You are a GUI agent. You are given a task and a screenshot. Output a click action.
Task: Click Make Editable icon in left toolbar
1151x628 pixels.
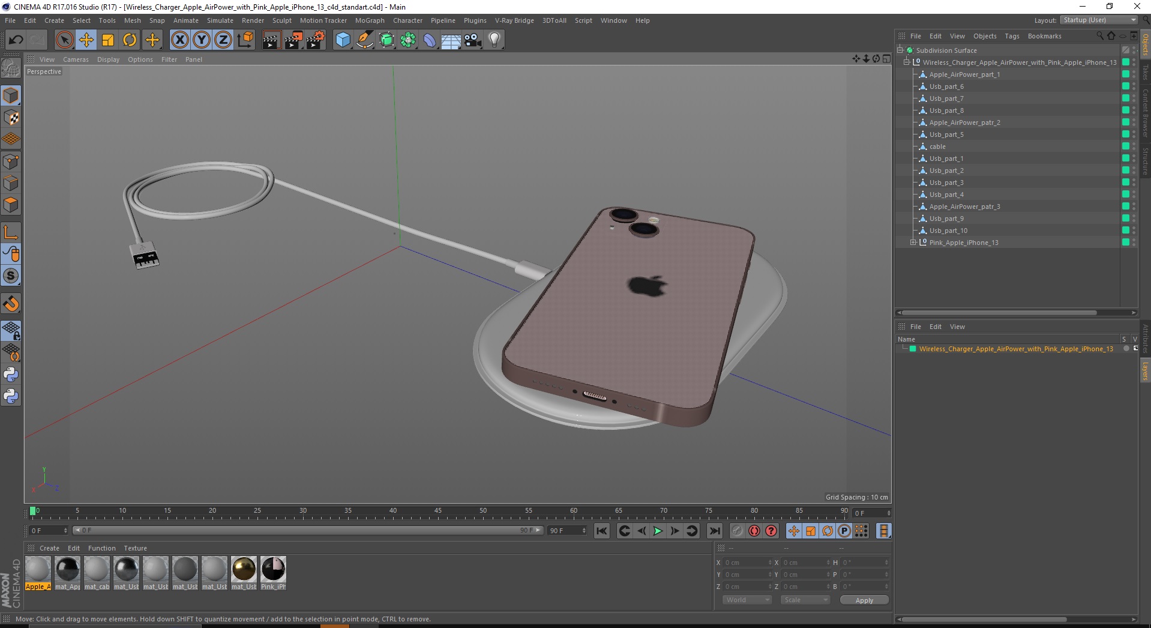11,69
